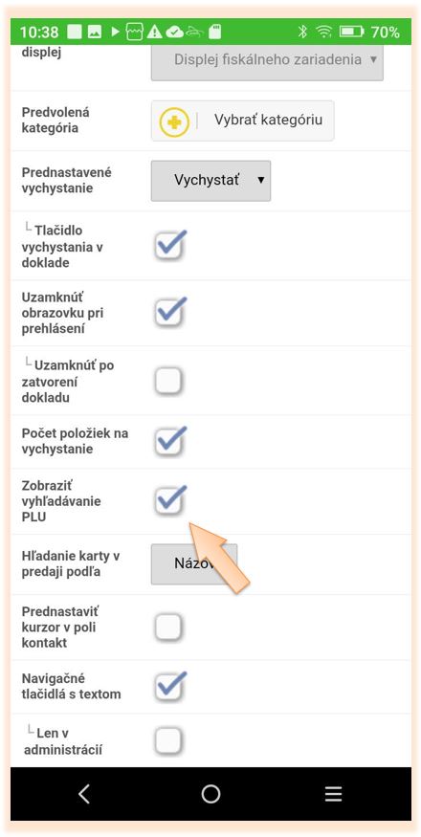Uncheck Tlačidlo vychystania v doklade checkbox

pos(169,246)
